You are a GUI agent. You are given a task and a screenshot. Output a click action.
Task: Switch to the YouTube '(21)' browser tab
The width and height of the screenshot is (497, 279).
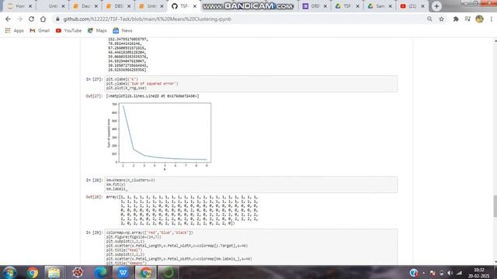[412, 6]
